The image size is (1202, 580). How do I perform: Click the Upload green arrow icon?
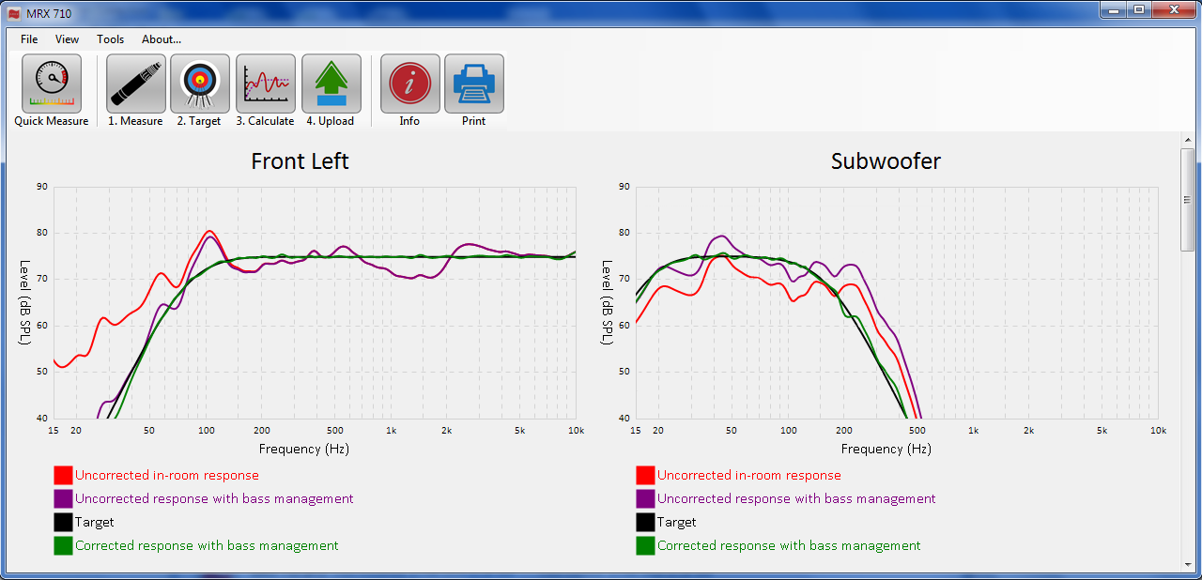click(331, 84)
